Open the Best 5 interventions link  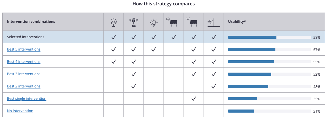point(24,49)
